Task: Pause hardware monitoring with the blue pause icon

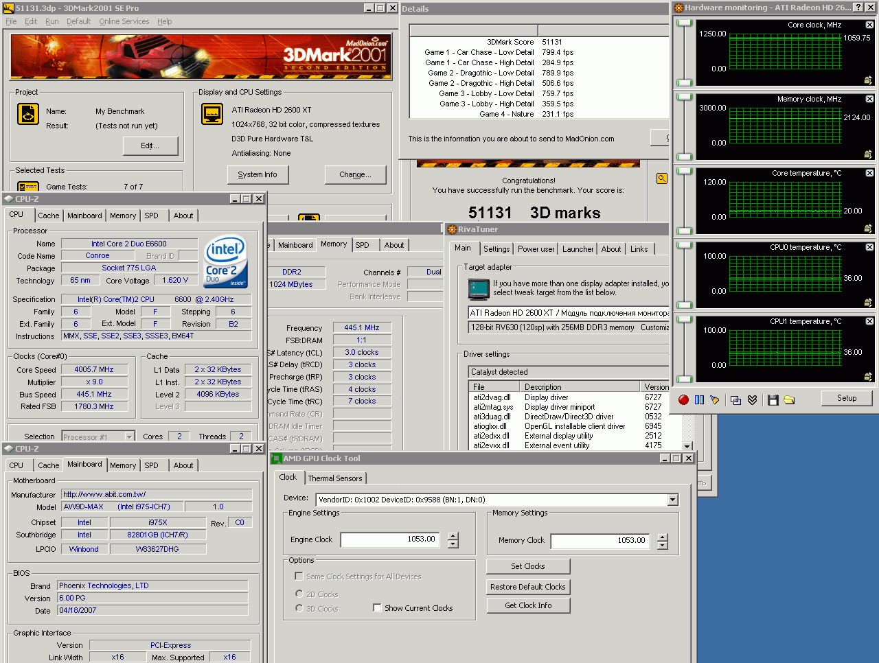Action: click(699, 399)
